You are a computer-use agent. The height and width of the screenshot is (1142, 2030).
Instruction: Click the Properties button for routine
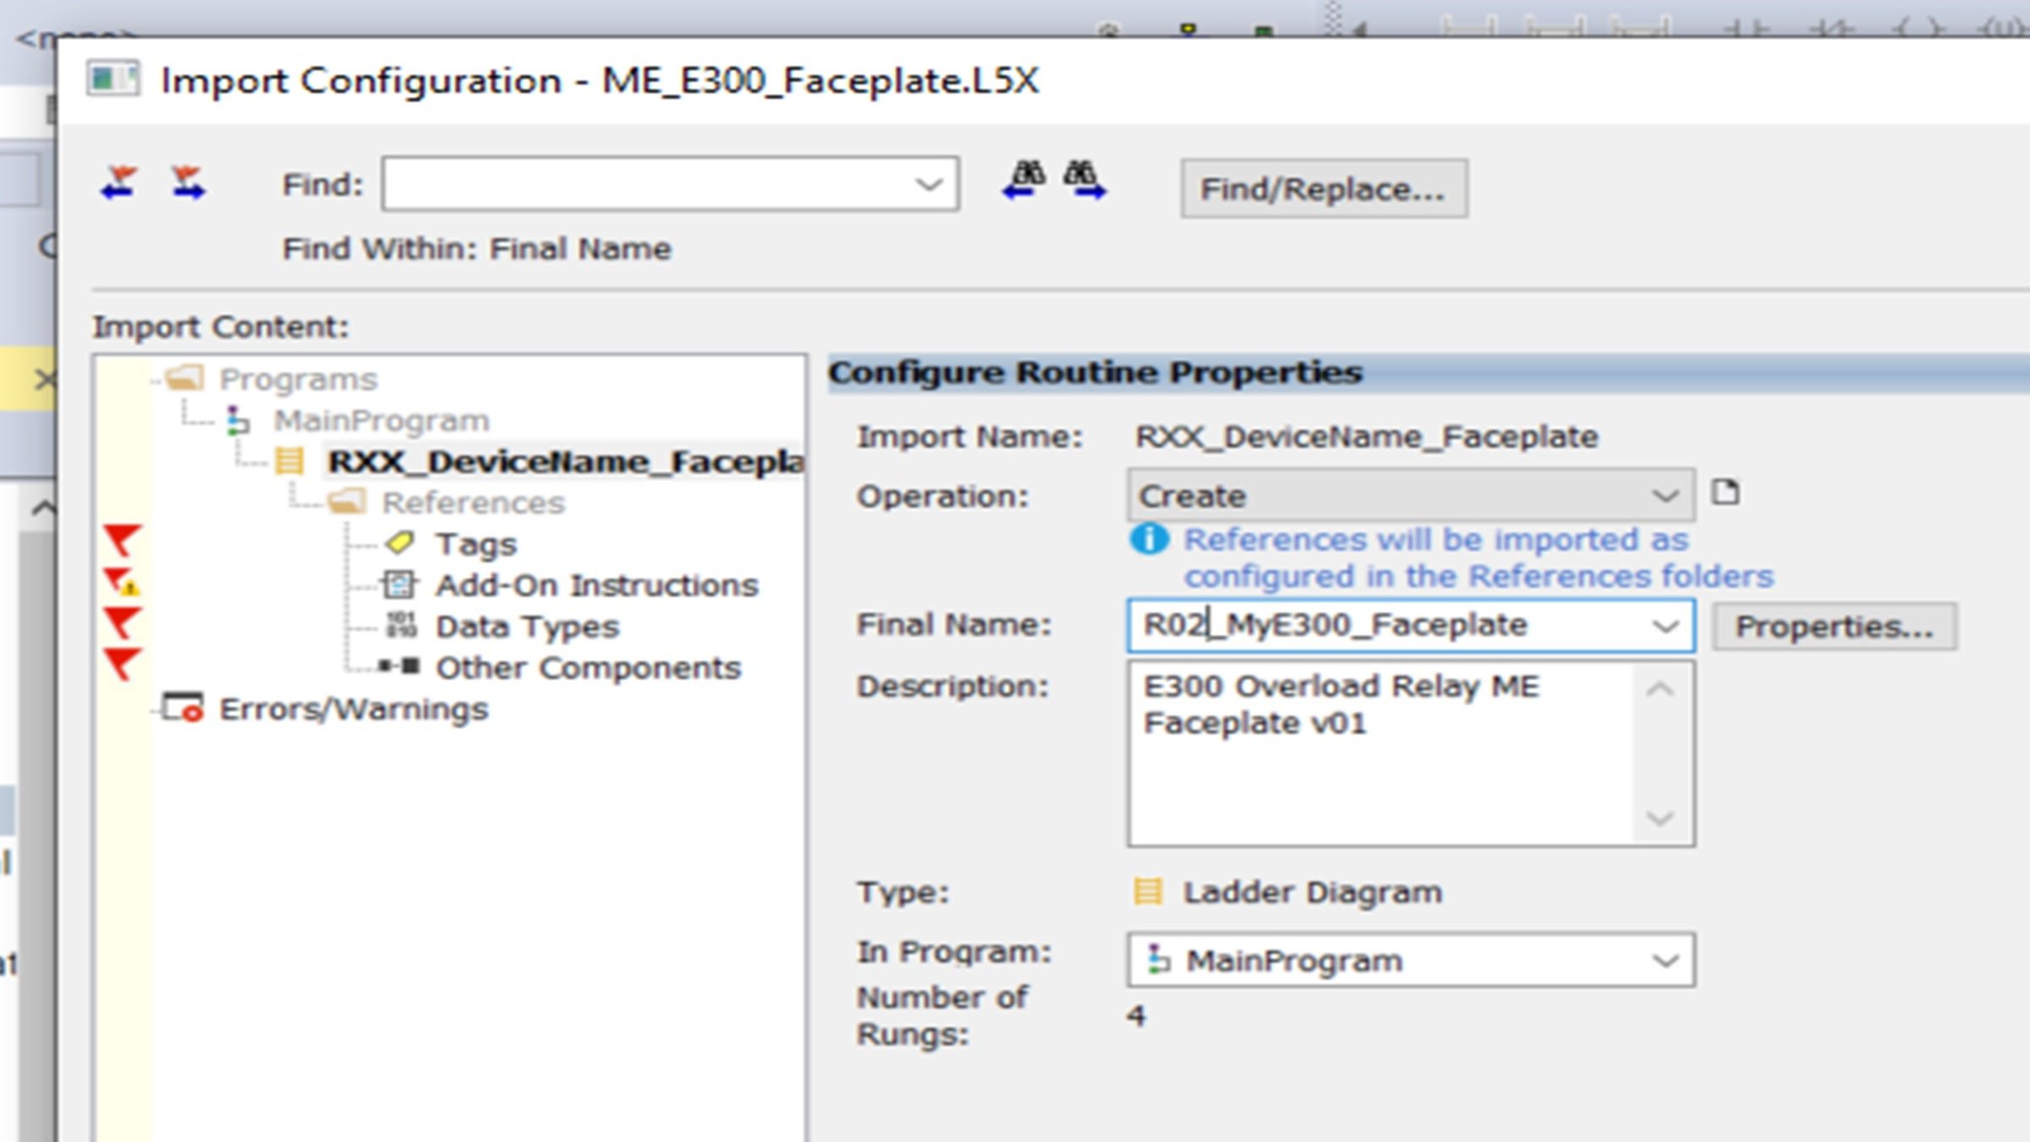click(x=1832, y=624)
